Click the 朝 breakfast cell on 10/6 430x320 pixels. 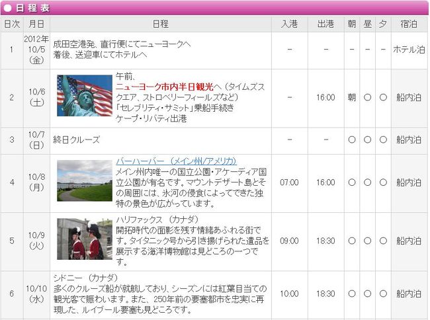352,97
